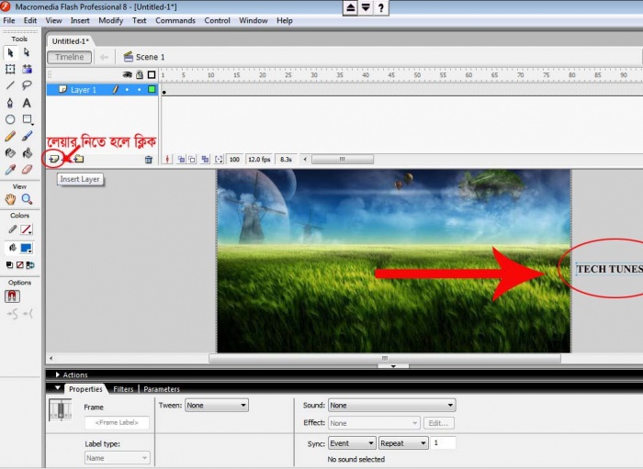This screenshot has height=469, width=643.
Task: Click the Insert Layer icon
Action: [x=55, y=159]
